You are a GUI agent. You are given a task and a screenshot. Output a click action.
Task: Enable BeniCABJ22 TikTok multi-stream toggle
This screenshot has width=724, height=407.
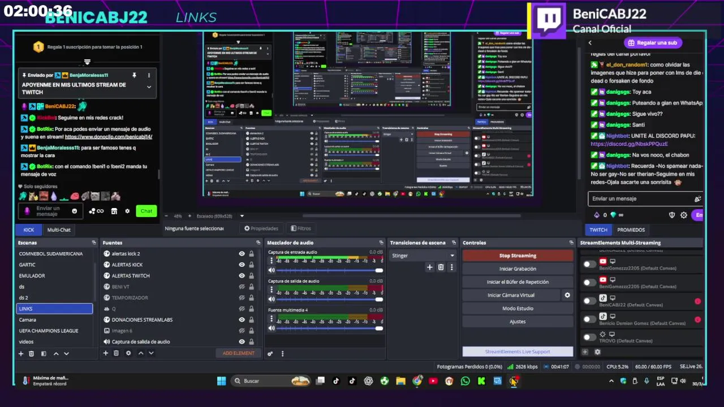(589, 301)
